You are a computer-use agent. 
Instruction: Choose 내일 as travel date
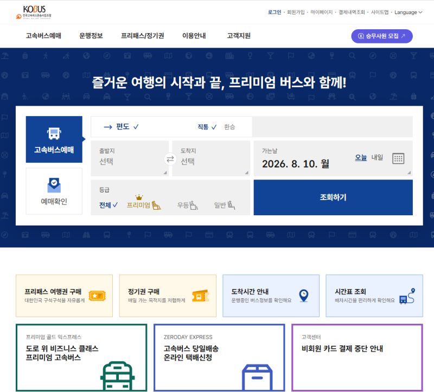(377, 157)
